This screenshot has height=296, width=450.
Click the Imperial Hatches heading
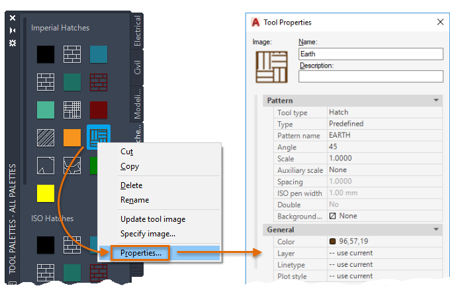pos(60,28)
